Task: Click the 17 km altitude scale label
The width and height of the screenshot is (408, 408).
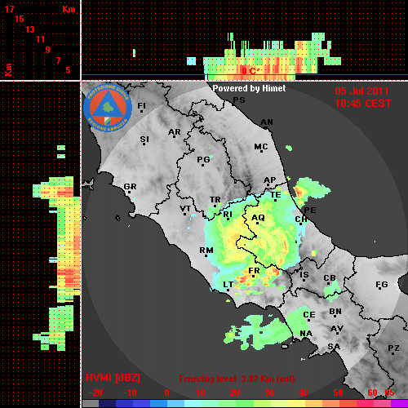Action: pyautogui.click(x=9, y=9)
